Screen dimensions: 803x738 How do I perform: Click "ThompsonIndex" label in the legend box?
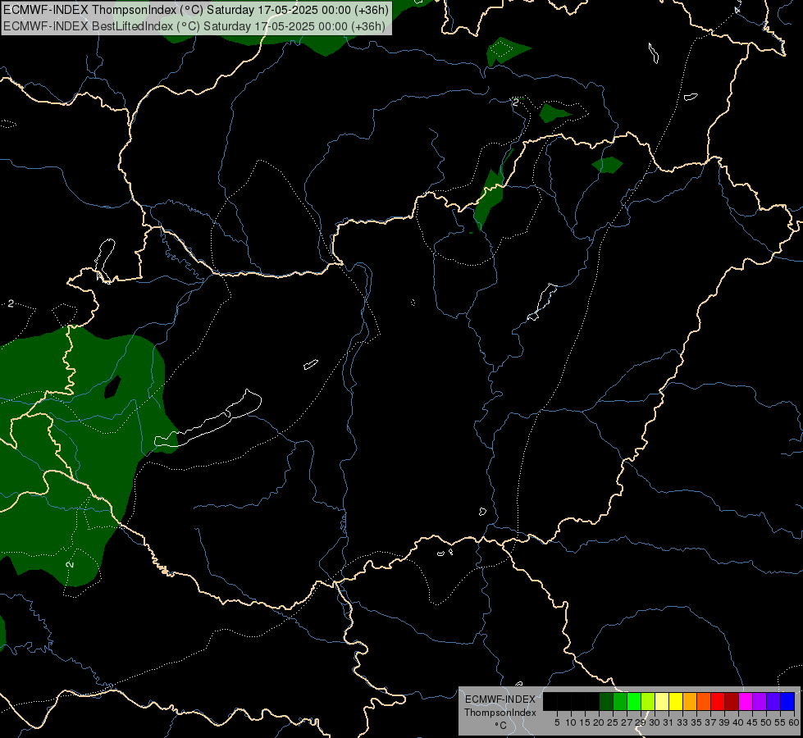click(x=500, y=713)
